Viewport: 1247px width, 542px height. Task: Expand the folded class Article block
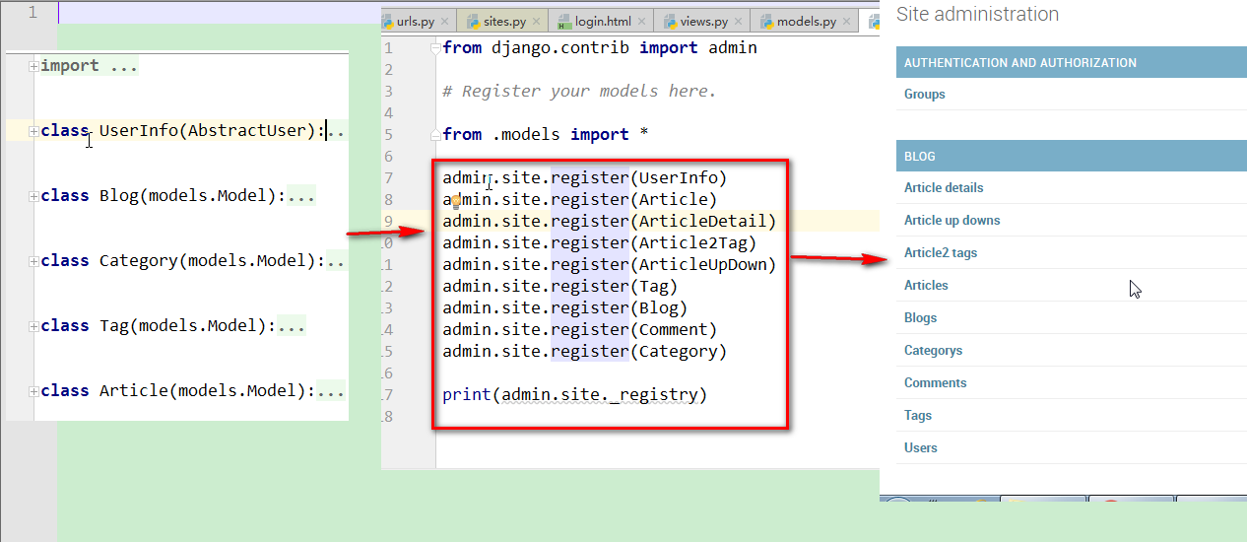coord(33,391)
